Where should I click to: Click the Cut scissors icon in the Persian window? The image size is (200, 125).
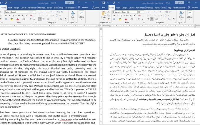coord(109,12)
